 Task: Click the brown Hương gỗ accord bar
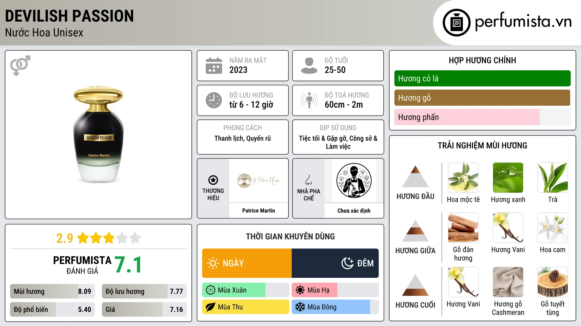(x=482, y=98)
